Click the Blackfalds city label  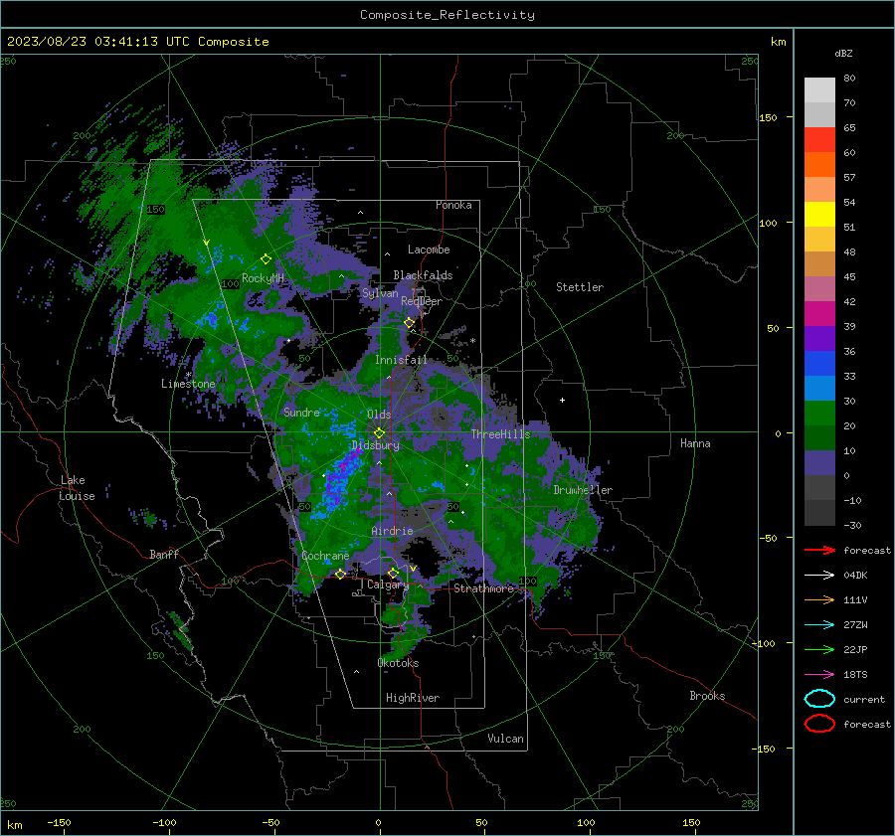[x=423, y=275]
